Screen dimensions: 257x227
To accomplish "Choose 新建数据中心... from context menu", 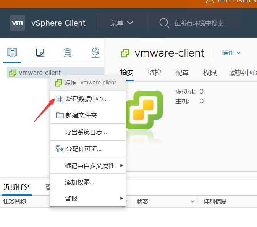I will pyautogui.click(x=88, y=99).
